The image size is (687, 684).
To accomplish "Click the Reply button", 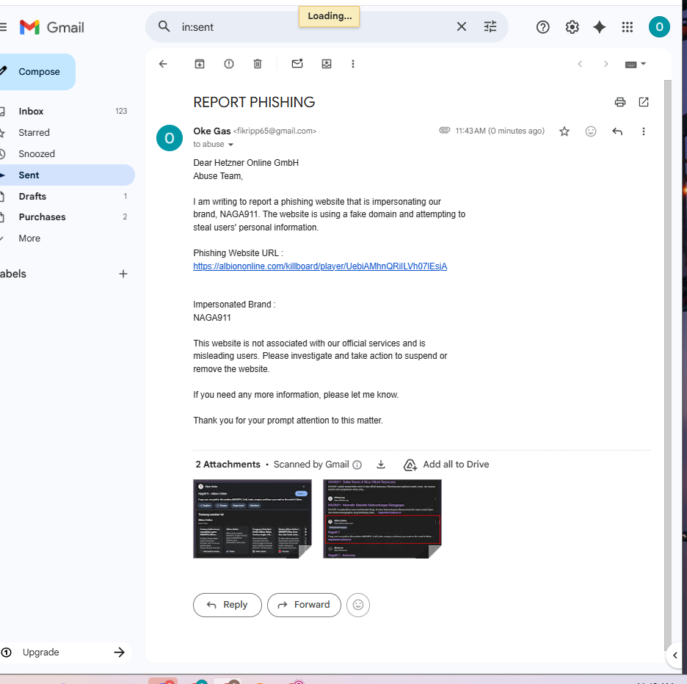I will pyautogui.click(x=228, y=605).
